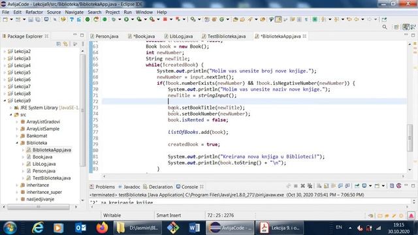This screenshot has height=235, width=418.
Task: Click Remove All Terminated Launches icon
Action: pos(310,185)
